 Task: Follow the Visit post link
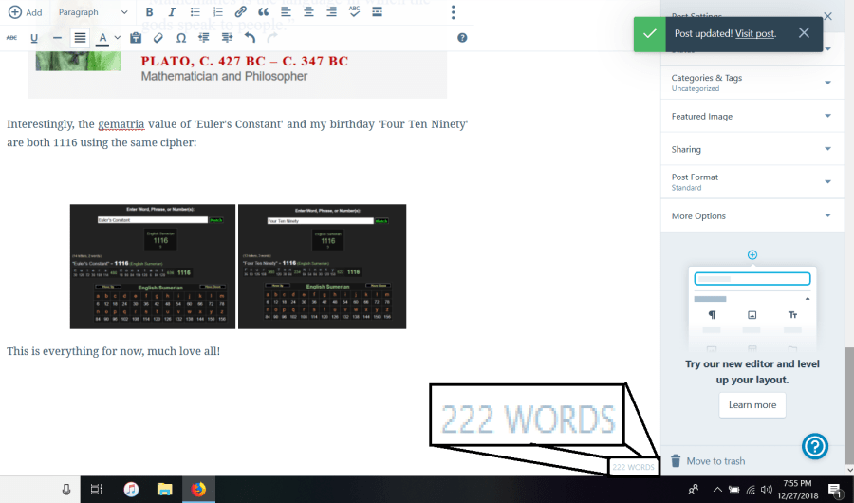753,33
